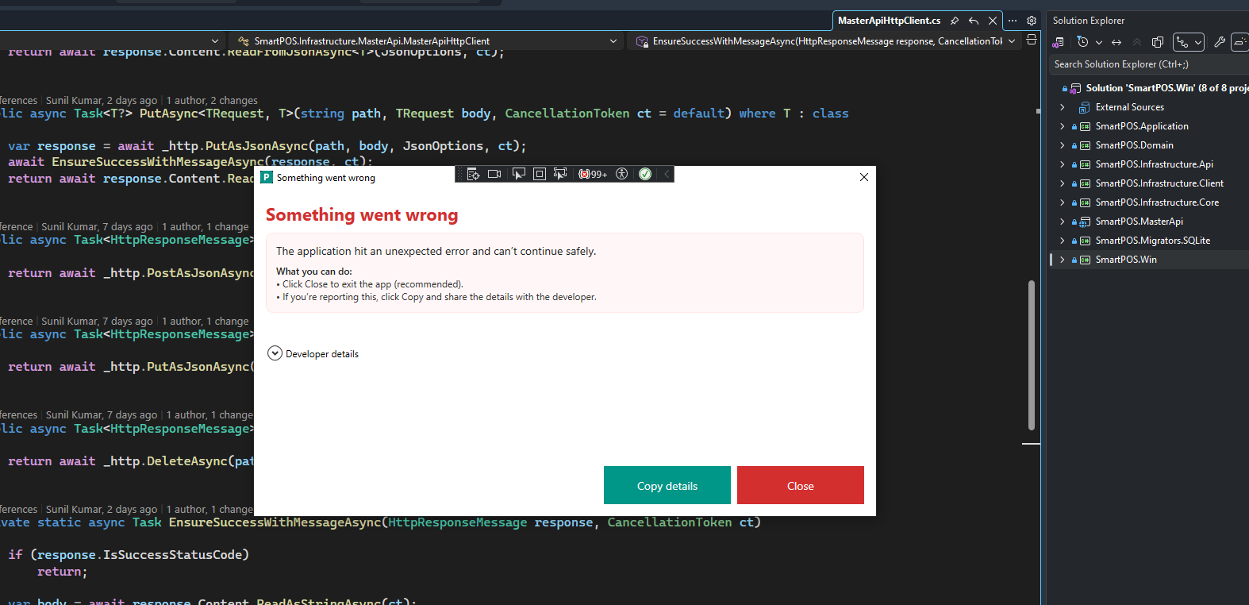This screenshot has height=605, width=1249.
Task: Toggle Track Focused Element in debug toolbar
Action: pyautogui.click(x=560, y=174)
